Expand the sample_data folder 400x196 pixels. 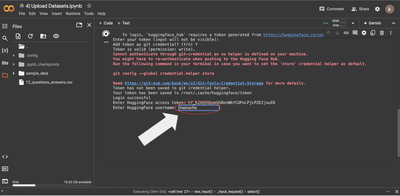click(x=14, y=73)
